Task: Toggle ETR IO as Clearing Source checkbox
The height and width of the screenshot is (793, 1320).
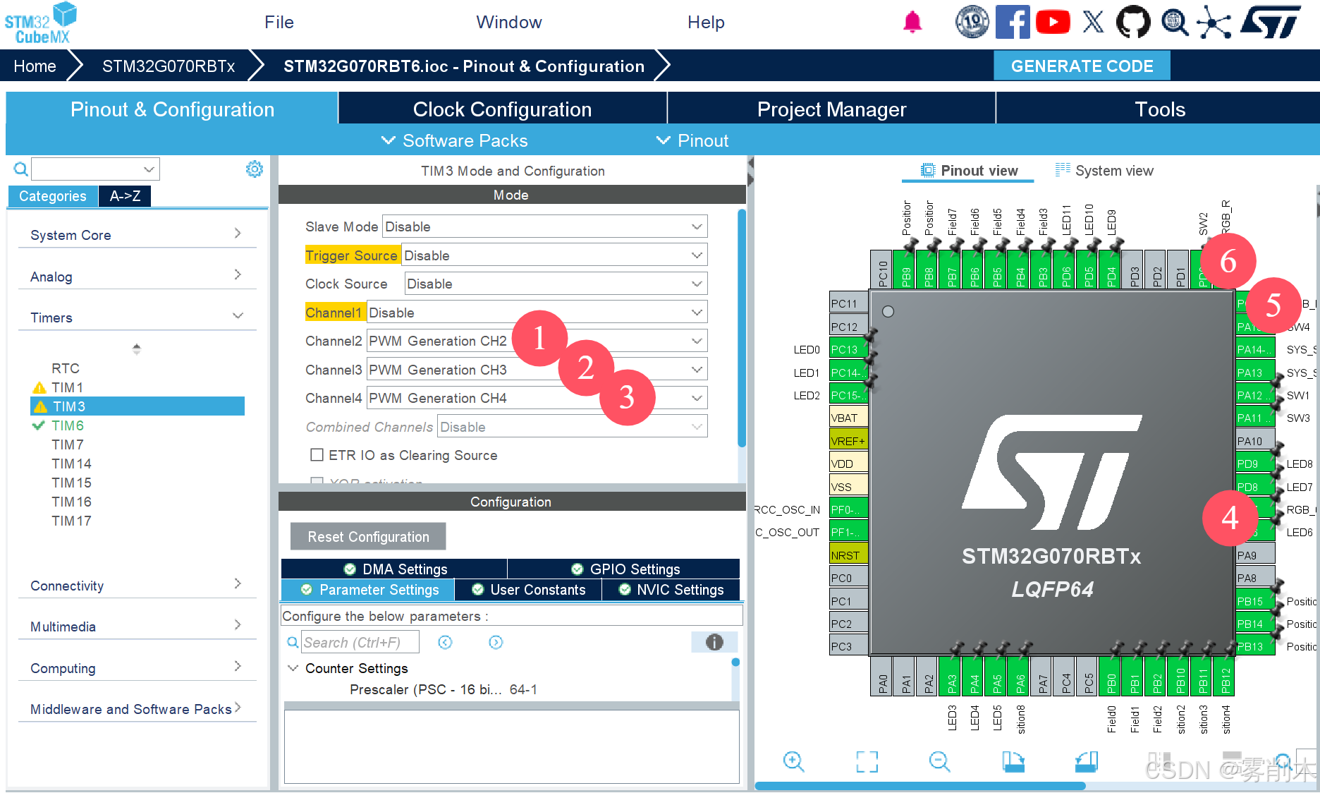Action: click(317, 455)
